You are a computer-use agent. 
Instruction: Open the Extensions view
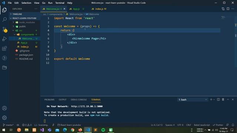4,48
